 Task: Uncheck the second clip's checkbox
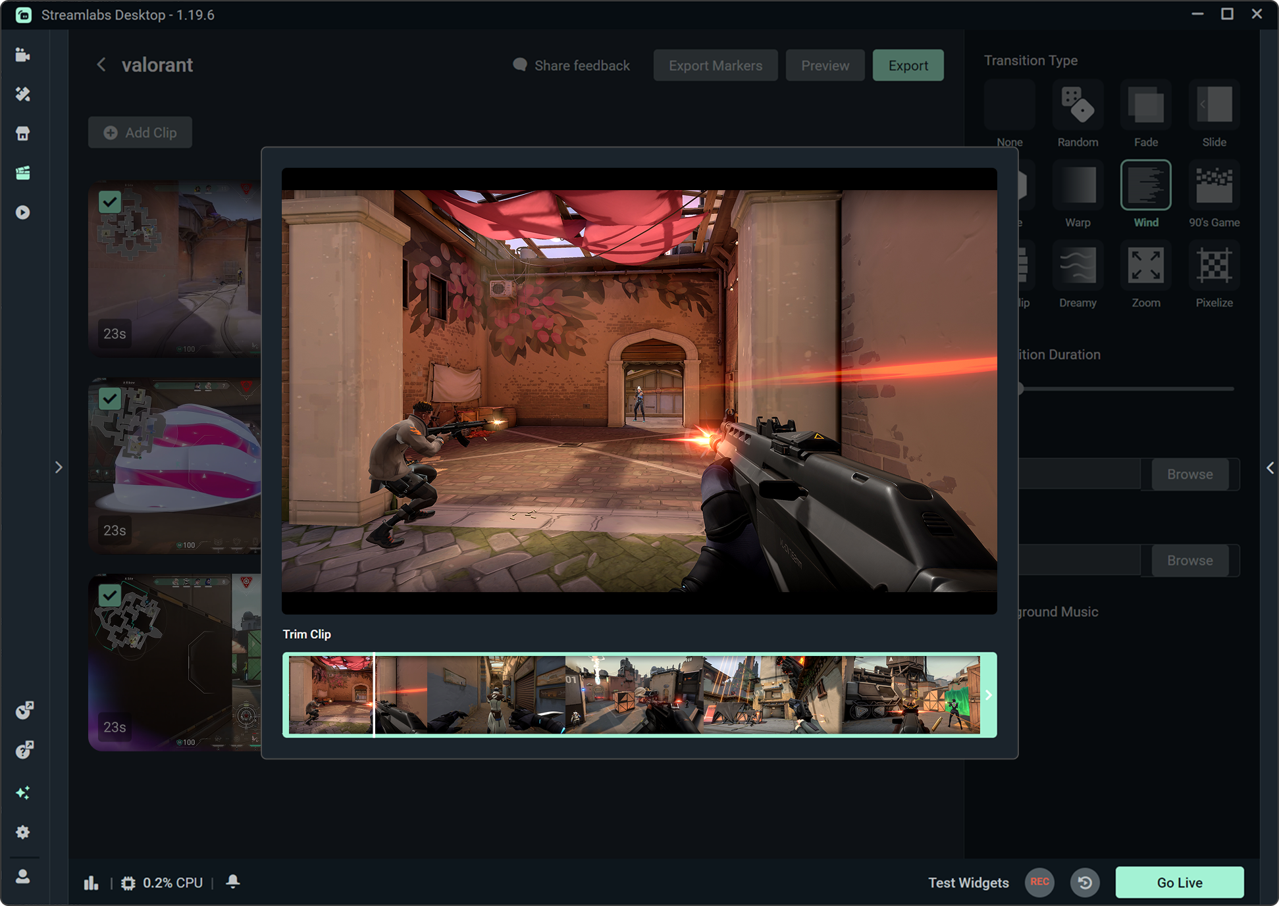[x=110, y=399]
